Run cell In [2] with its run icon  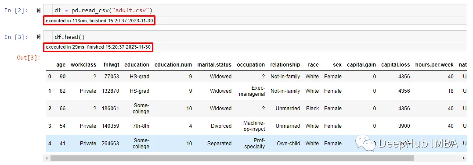coord(39,11)
